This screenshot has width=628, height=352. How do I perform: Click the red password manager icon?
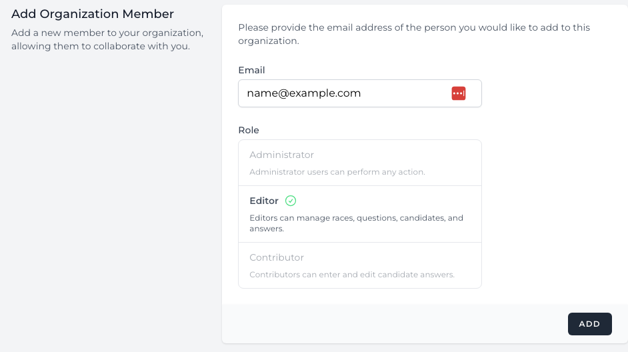pos(459,93)
